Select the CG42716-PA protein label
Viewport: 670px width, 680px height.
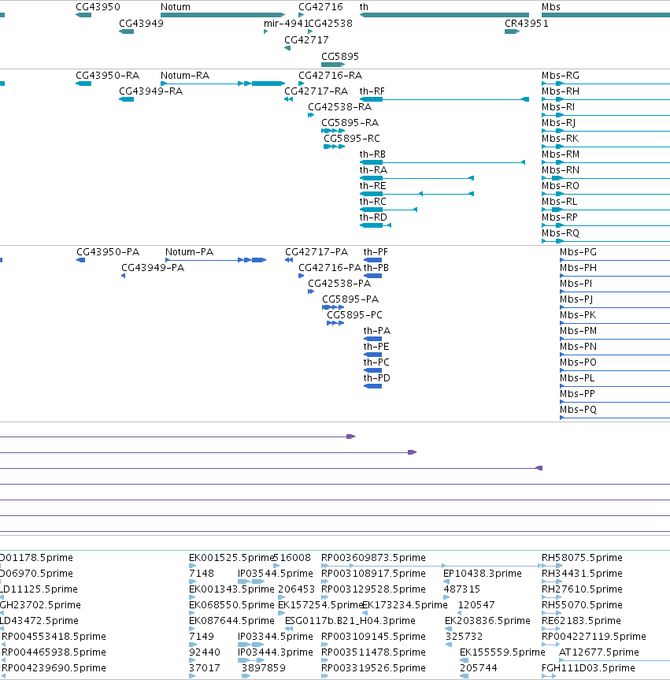pos(330,268)
